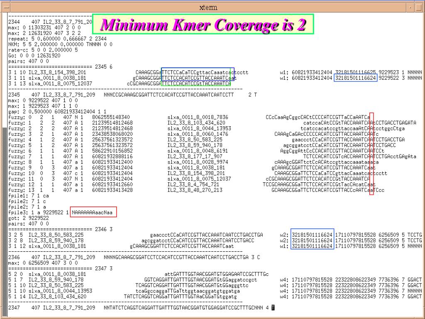This screenshot has width=425, height=319.
Task: Click the 'gap: 2 0.500000 60821933412404' line
Action: 57,111
